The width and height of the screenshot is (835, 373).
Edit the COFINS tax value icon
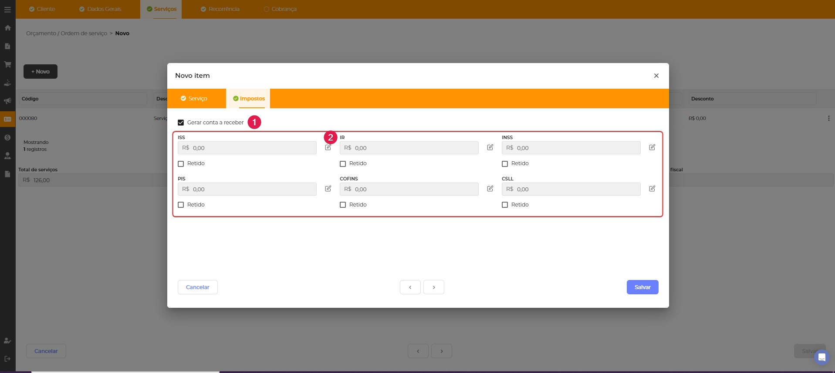point(490,189)
